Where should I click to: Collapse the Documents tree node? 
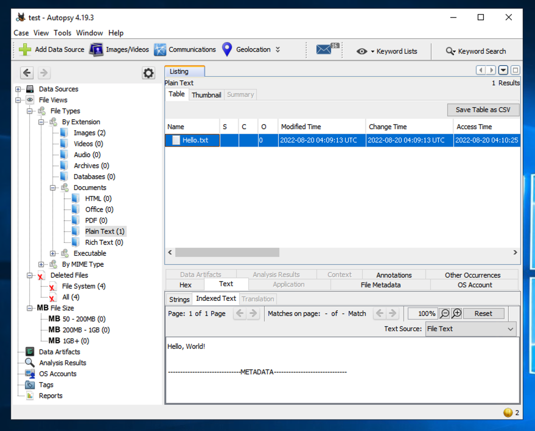pos(53,188)
